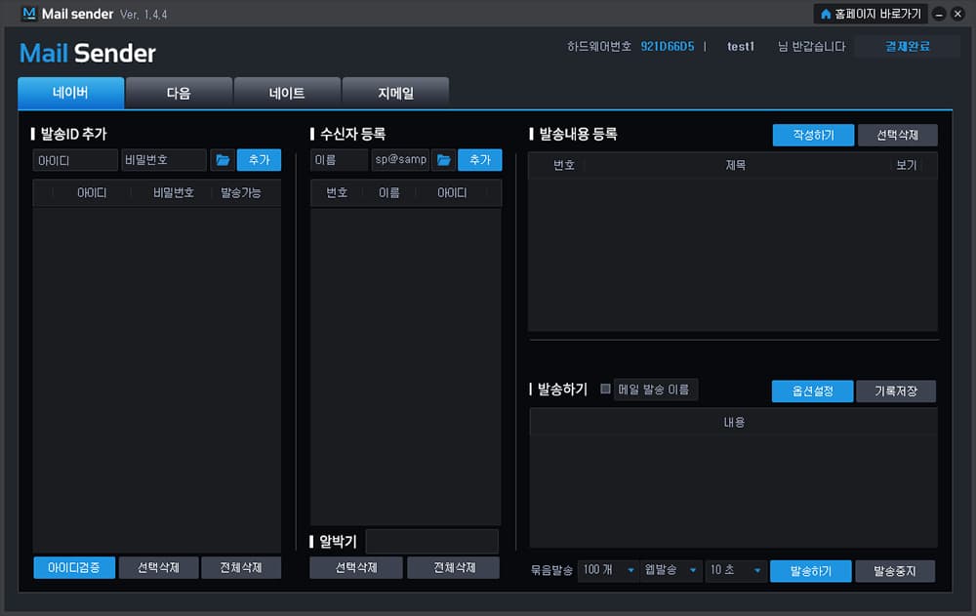Click 추가 button in 발송ID 추가 section
This screenshot has width=976, height=616.
point(259,160)
